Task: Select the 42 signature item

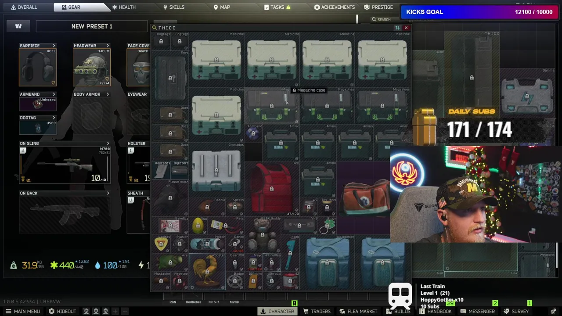Action: pyautogui.click(x=290, y=281)
